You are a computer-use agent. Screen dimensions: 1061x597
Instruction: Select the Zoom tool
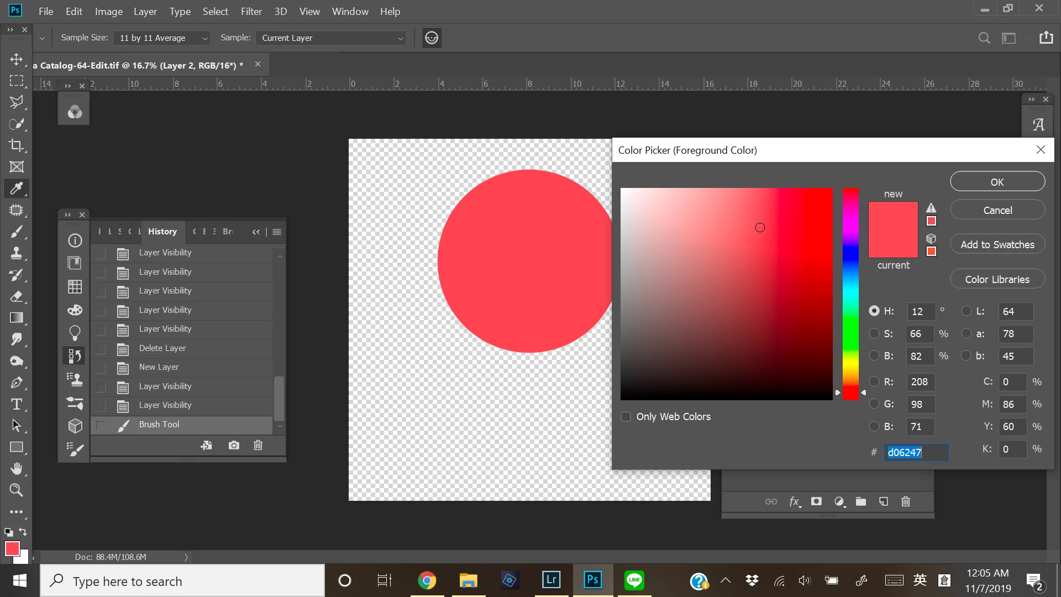(x=16, y=490)
